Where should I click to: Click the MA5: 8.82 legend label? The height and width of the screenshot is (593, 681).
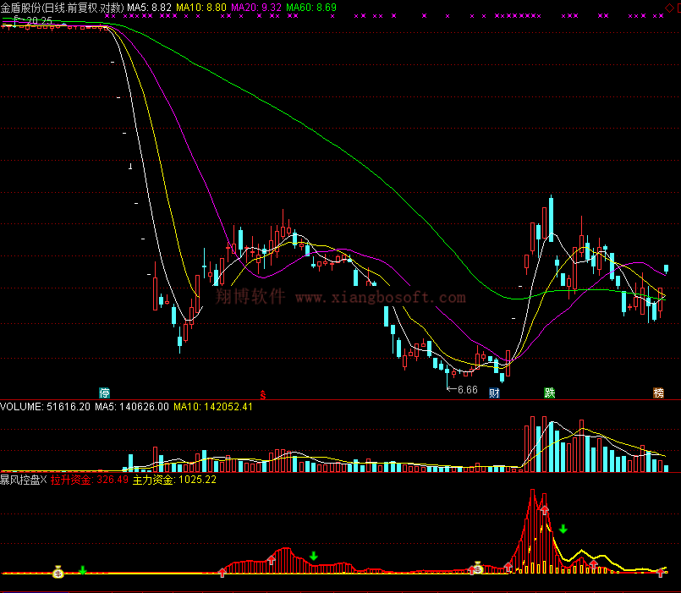[x=150, y=8]
